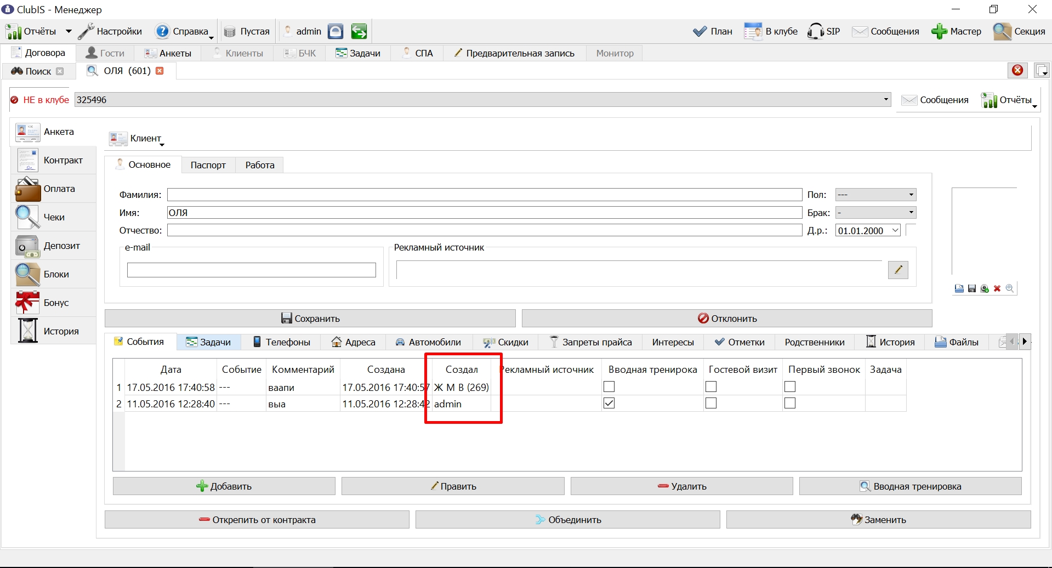This screenshot has height=568, width=1052.
Task: Check Вводная тренировка box in first row
Action: pos(609,387)
